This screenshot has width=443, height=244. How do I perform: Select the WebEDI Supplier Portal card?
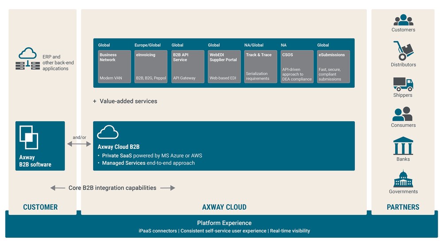pos(224,67)
